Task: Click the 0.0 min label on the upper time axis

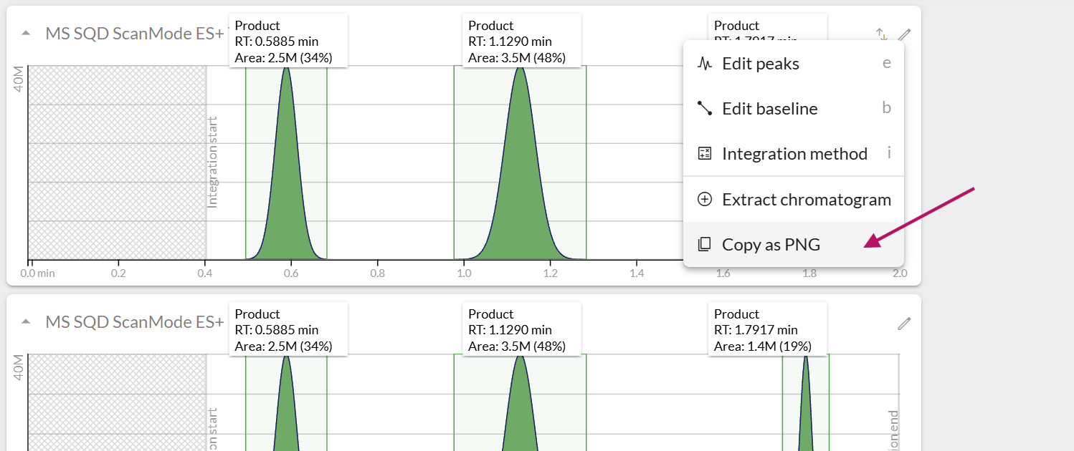Action: click(38, 273)
